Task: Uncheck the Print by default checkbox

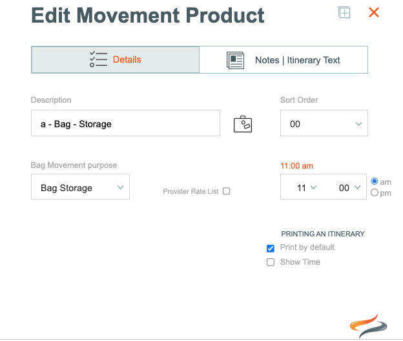Action: (271, 248)
